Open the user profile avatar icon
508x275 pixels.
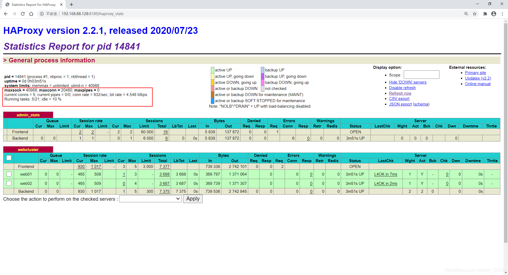click(x=494, y=14)
